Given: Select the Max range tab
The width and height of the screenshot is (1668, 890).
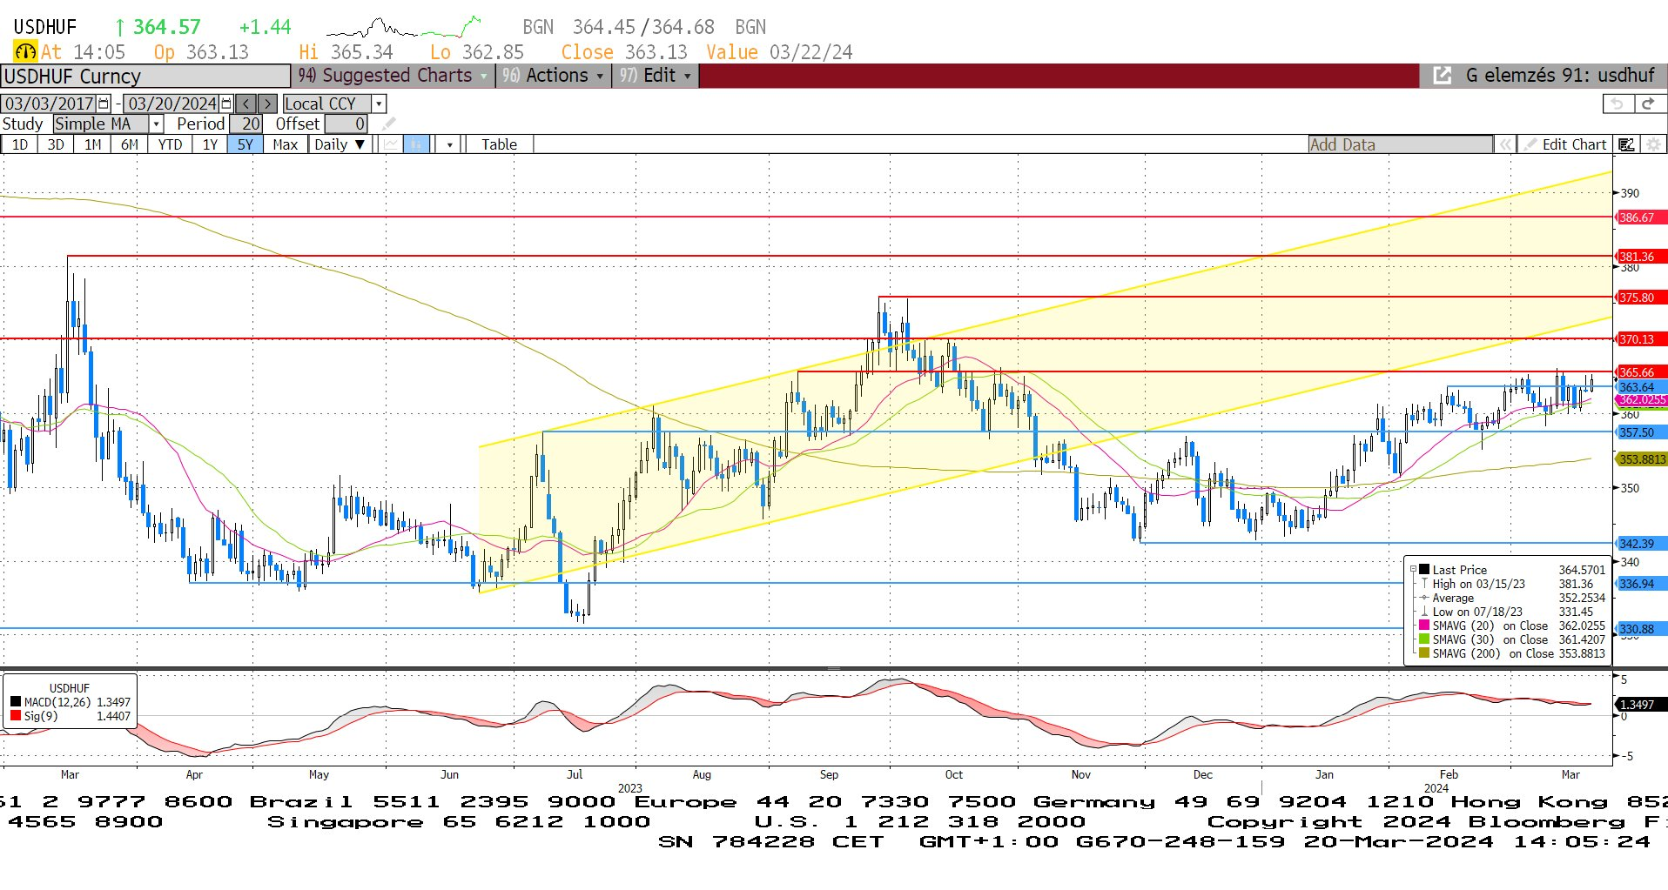Looking at the screenshot, I should (286, 144).
